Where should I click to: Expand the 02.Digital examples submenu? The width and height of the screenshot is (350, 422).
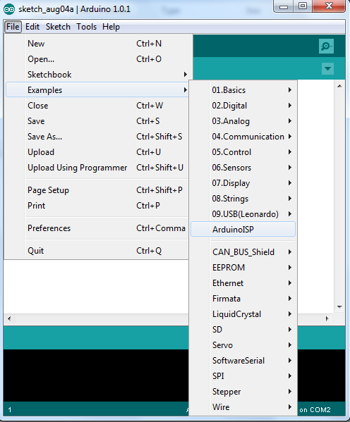pyautogui.click(x=243, y=106)
